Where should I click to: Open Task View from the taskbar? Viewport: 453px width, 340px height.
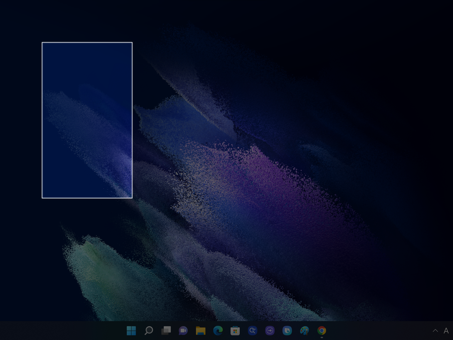point(166,331)
